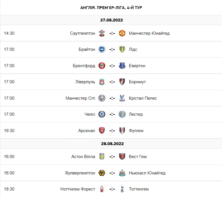Open the Brighton club badge
The height and width of the screenshot is (197, 222).
102,49
